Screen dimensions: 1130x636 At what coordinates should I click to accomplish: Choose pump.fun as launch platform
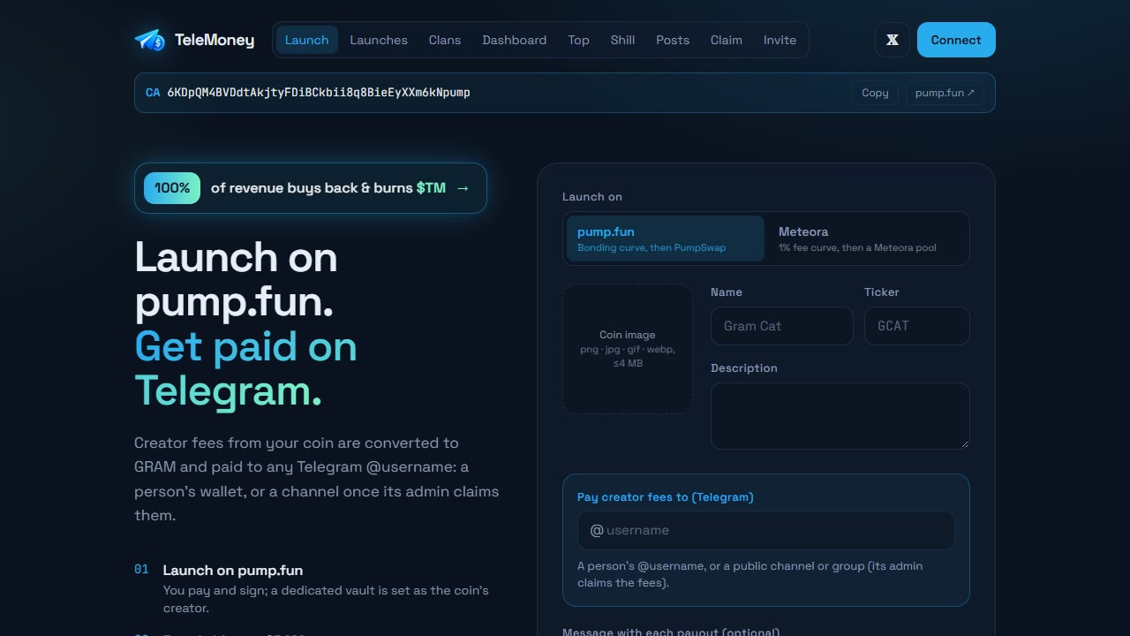tap(666, 238)
